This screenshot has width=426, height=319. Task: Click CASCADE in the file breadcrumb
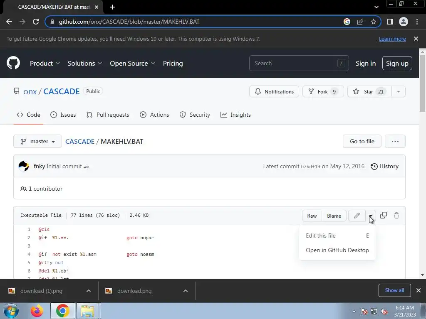80,141
